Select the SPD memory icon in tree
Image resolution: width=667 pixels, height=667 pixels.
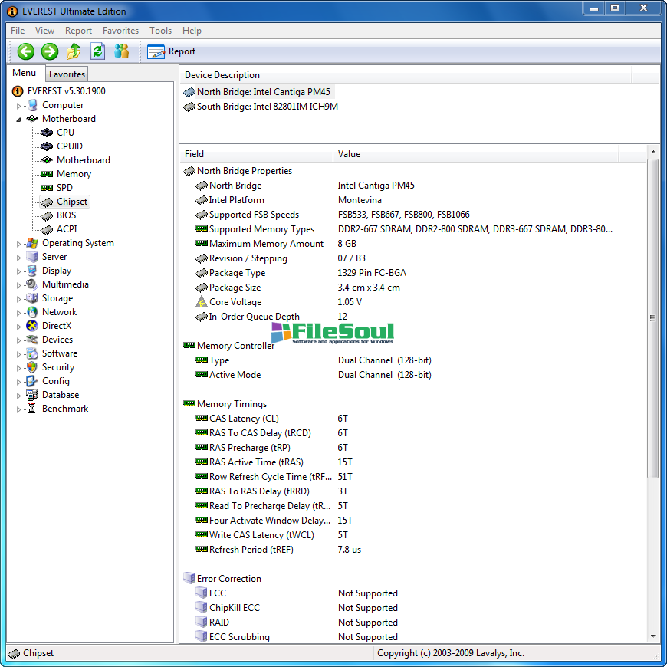[47, 188]
